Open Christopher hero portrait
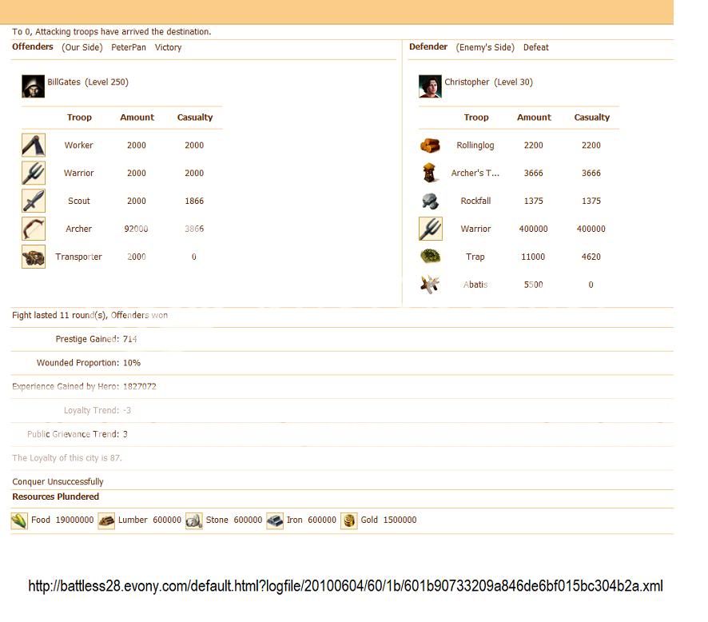The height and width of the screenshot is (622, 708). (x=430, y=86)
